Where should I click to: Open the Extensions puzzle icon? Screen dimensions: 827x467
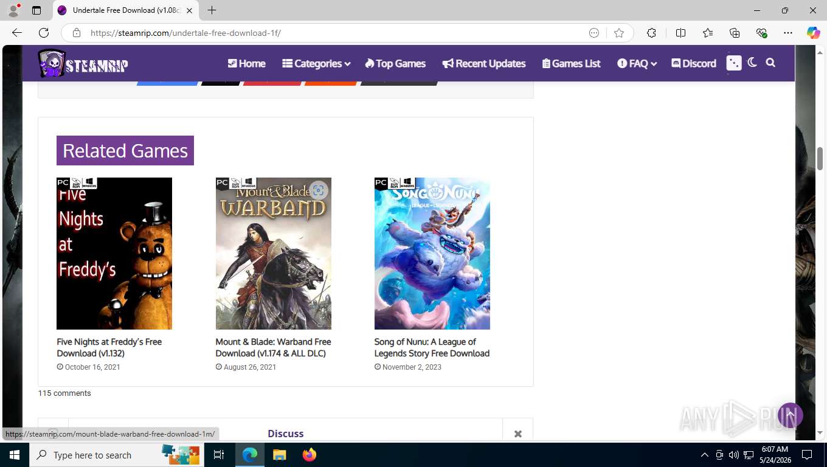[x=651, y=33]
